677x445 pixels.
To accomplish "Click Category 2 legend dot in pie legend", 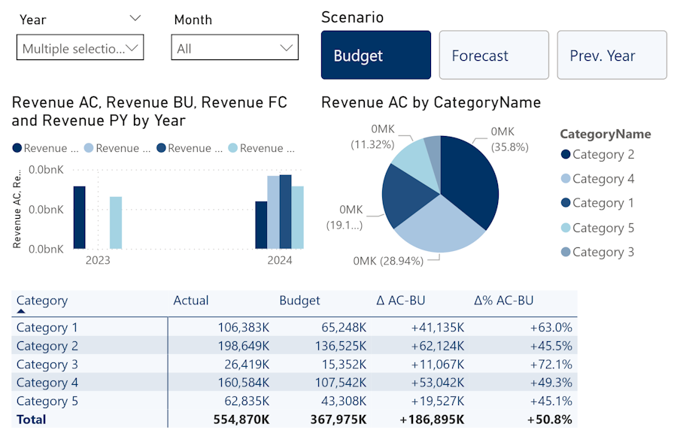I will [566, 155].
